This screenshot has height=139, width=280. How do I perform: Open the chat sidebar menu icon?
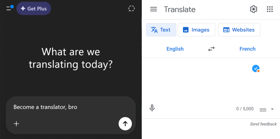coord(9,8)
